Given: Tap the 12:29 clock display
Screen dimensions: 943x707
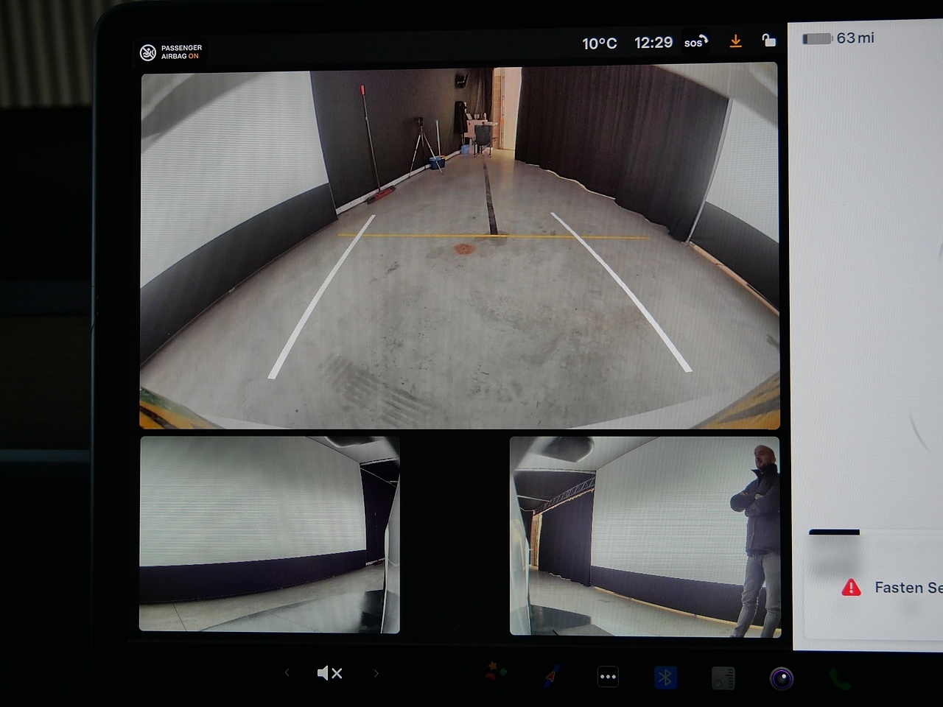Looking at the screenshot, I should 653,43.
